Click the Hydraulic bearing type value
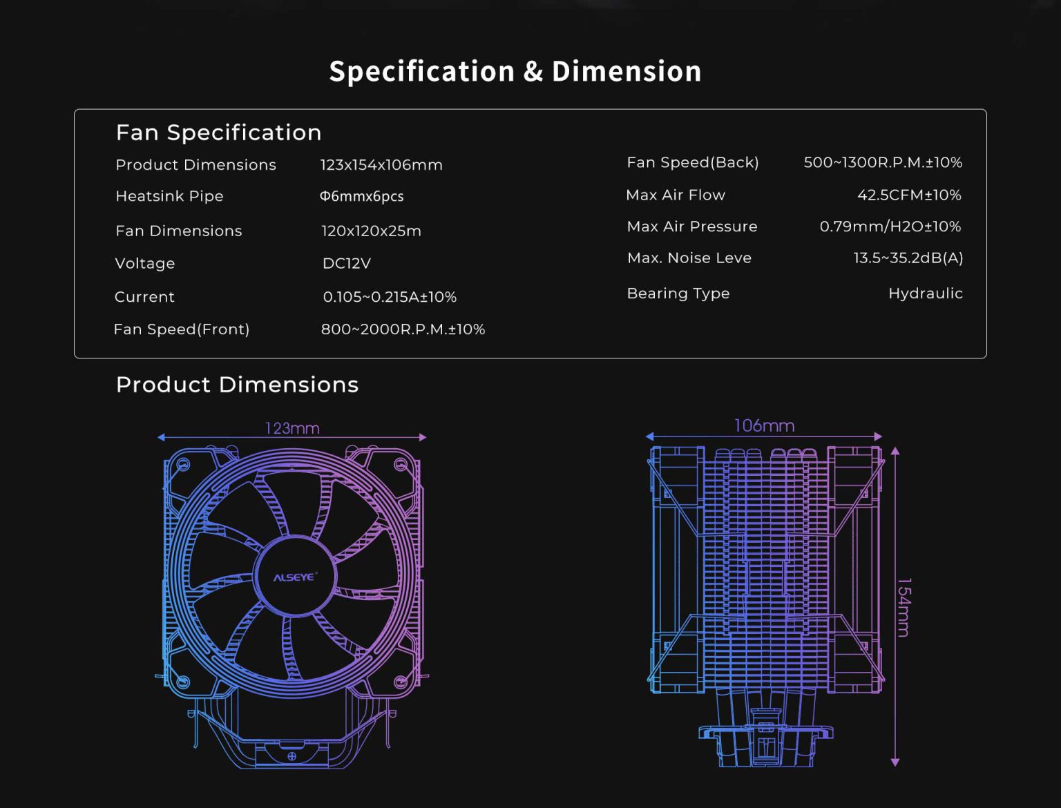 (925, 294)
